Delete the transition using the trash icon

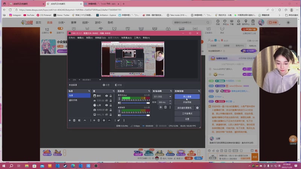pos(166,107)
